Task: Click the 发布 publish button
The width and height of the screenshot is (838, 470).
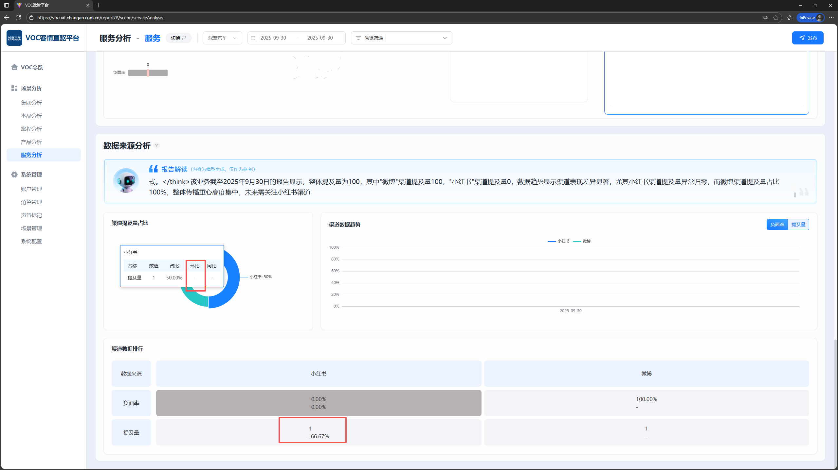Action: tap(808, 38)
